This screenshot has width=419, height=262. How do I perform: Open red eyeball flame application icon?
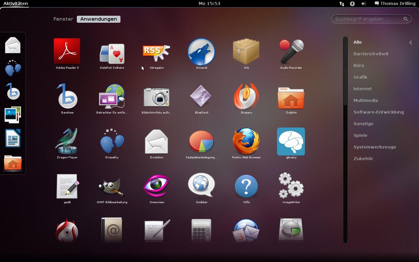pyautogui.click(x=67, y=231)
